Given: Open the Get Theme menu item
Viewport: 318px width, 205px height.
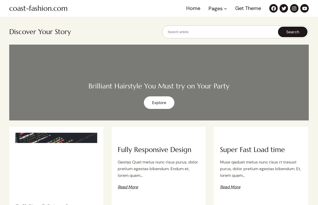Looking at the screenshot, I should [248, 8].
